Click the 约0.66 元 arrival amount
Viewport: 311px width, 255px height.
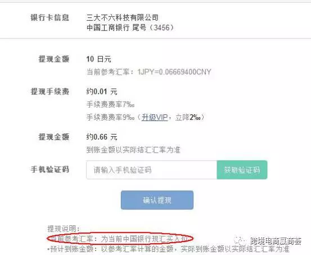[x=102, y=137]
